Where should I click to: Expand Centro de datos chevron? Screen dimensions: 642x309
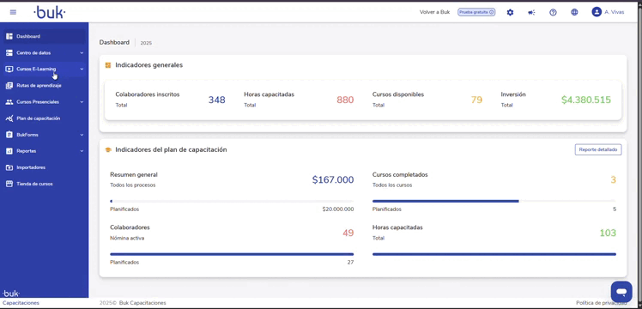[x=82, y=53]
